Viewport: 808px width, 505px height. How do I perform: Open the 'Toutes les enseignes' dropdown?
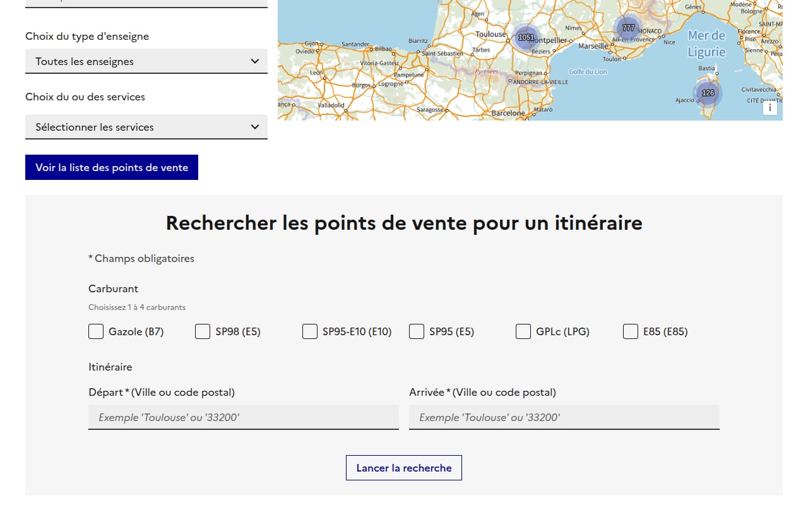[x=146, y=61]
